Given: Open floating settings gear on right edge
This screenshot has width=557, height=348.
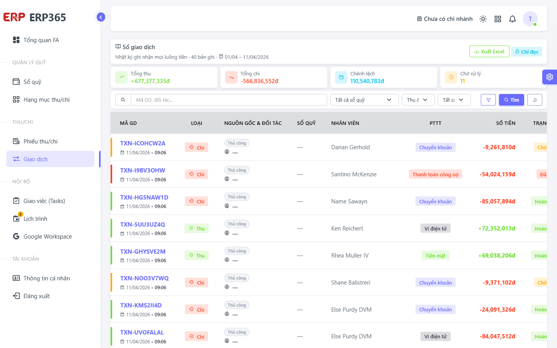Looking at the screenshot, I should [550, 77].
